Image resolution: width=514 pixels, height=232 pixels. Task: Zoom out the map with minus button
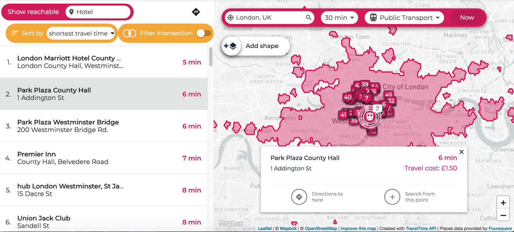tap(503, 215)
